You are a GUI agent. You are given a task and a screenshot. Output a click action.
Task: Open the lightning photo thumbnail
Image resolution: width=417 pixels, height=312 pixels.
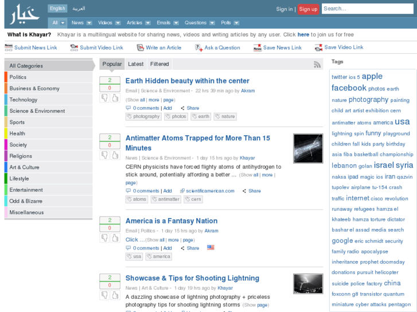[308, 283]
